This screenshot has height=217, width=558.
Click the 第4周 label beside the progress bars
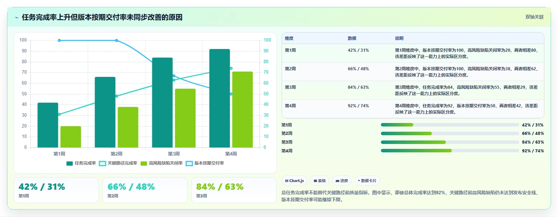(x=287, y=151)
